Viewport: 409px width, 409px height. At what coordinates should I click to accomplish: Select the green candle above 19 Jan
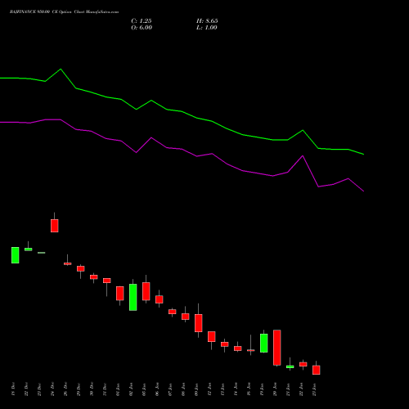pyautogui.click(x=264, y=343)
